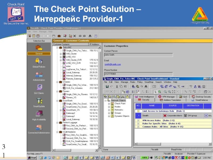The width and height of the screenshot is (213, 160).
Task: Open the File menu in Provider-1
Action: tap(29, 31)
